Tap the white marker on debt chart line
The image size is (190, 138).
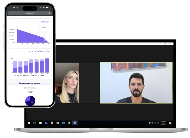coord(44,40)
